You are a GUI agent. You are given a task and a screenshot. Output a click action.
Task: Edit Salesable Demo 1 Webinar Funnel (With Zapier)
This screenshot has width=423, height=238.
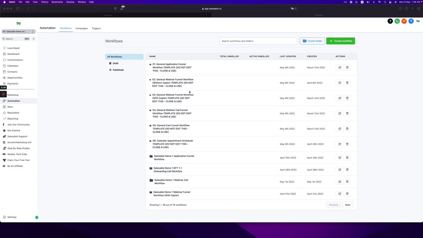(x=340, y=194)
